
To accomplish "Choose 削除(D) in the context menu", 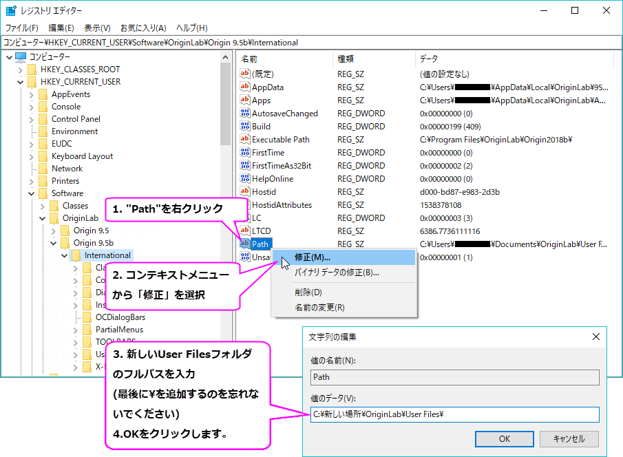I will 344,293.
